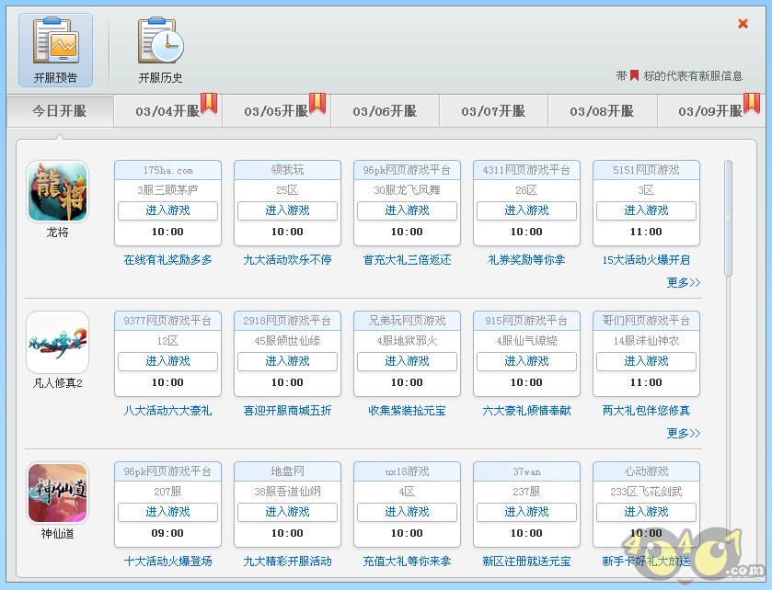Image resolution: width=772 pixels, height=590 pixels.
Task: Enter game on 领我玩 25区
Action: [x=287, y=211]
